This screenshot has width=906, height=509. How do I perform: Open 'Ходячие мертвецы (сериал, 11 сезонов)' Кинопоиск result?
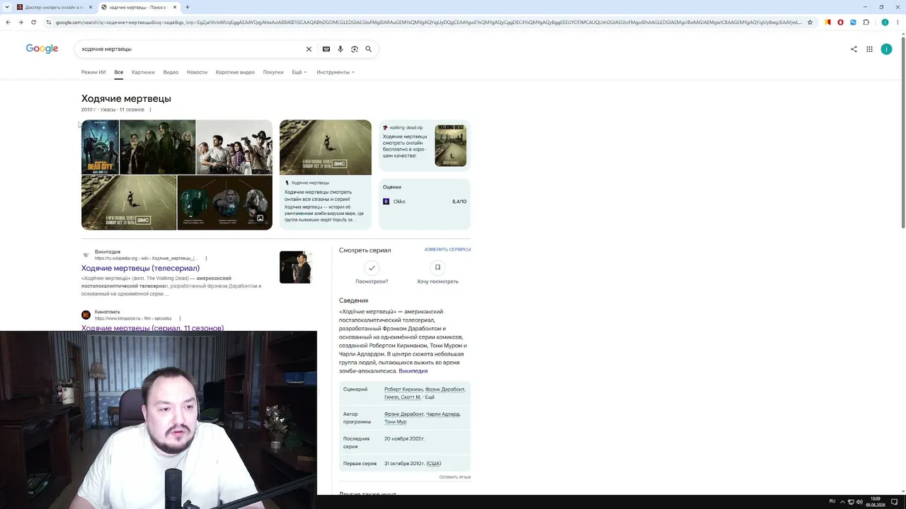(152, 328)
